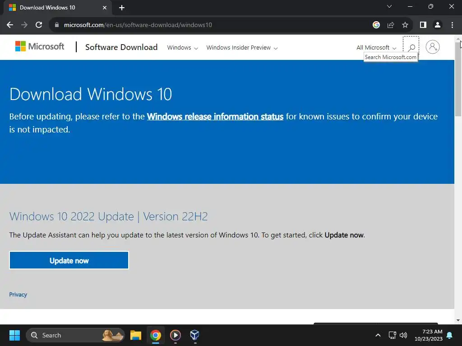Click the browser forward arrow
The height and width of the screenshot is (346, 462).
tap(24, 25)
